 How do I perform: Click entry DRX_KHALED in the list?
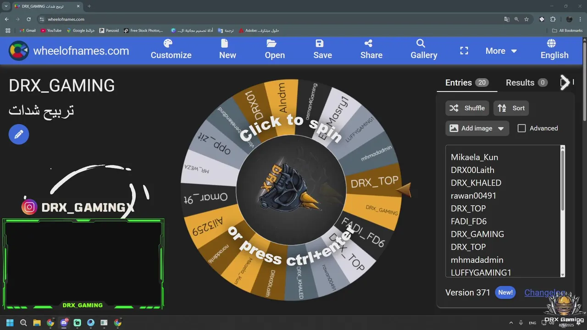click(476, 183)
